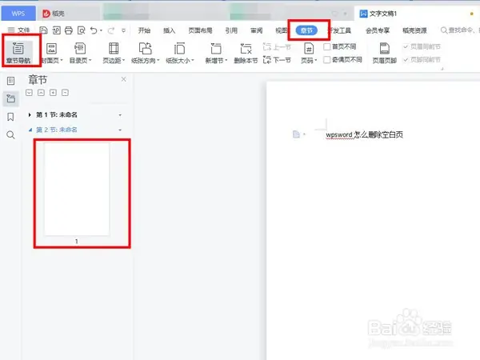Switch to the Review (审阅) tab

[x=256, y=30]
